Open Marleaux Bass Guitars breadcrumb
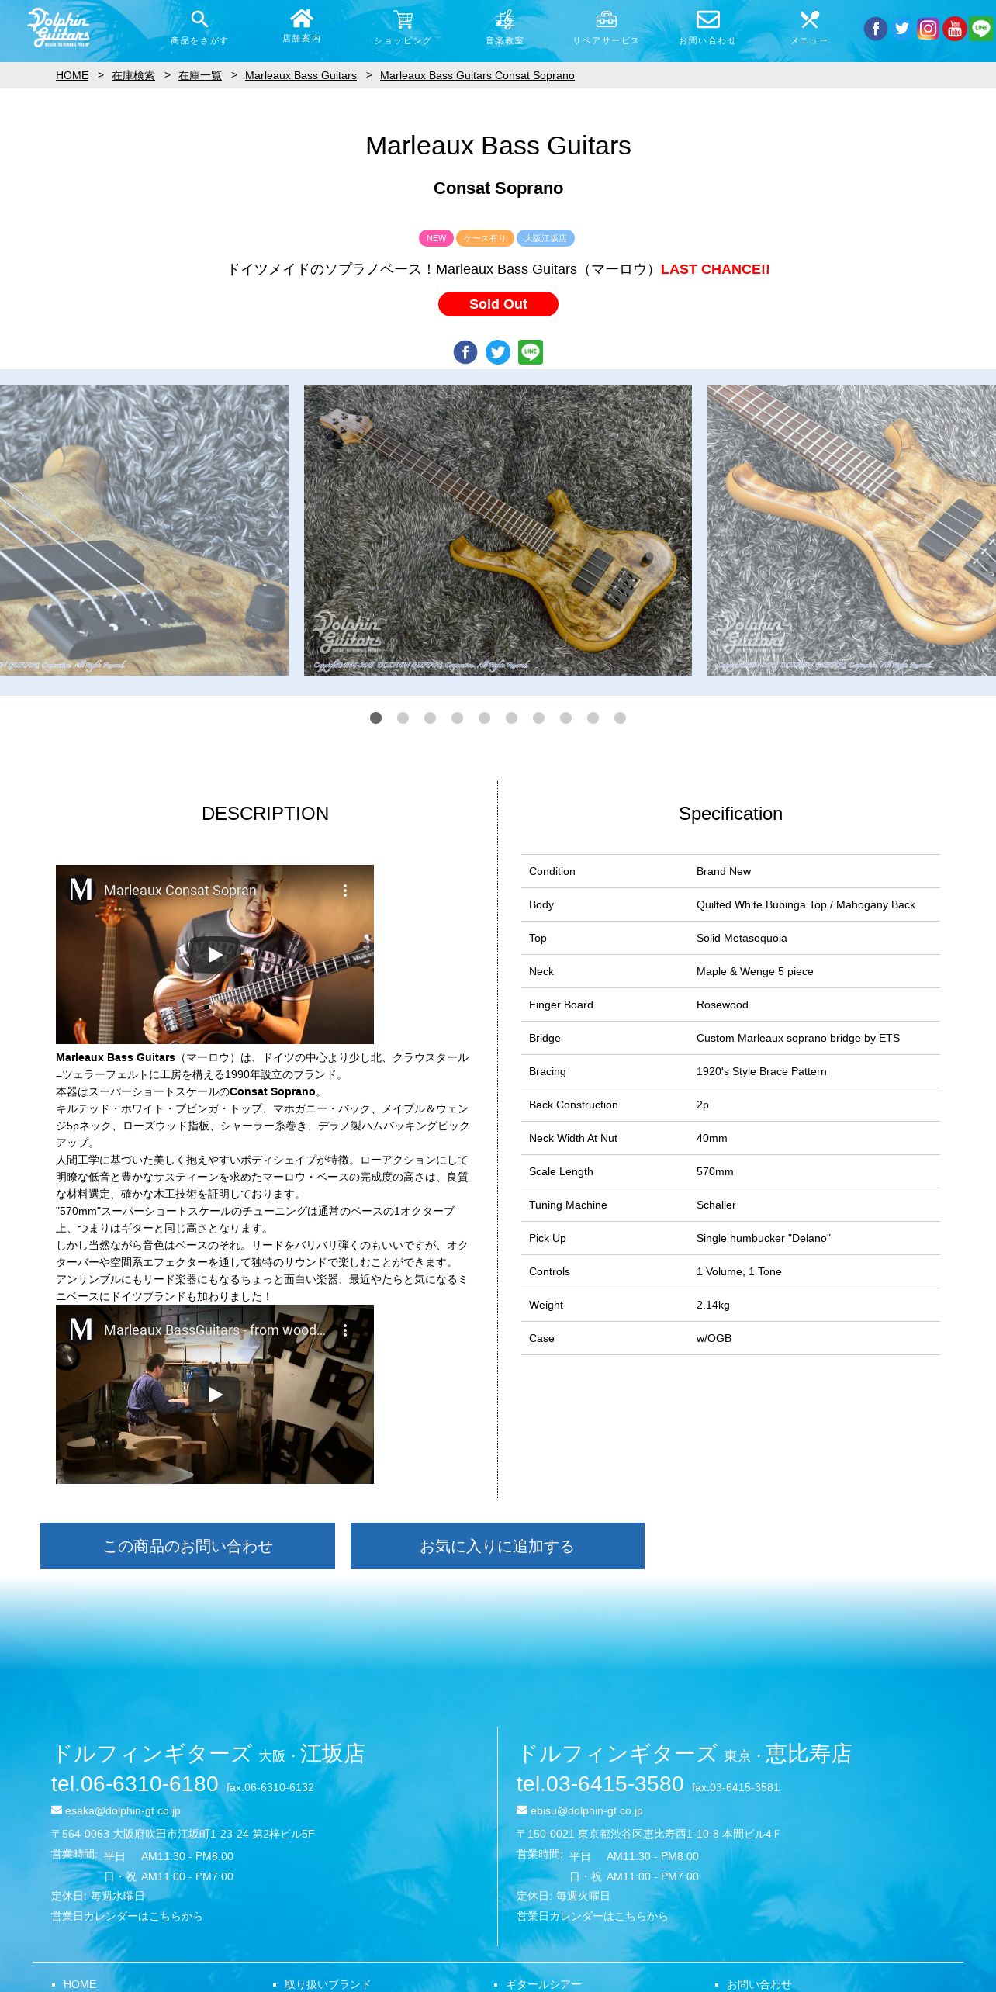This screenshot has height=1992, width=996. (301, 75)
